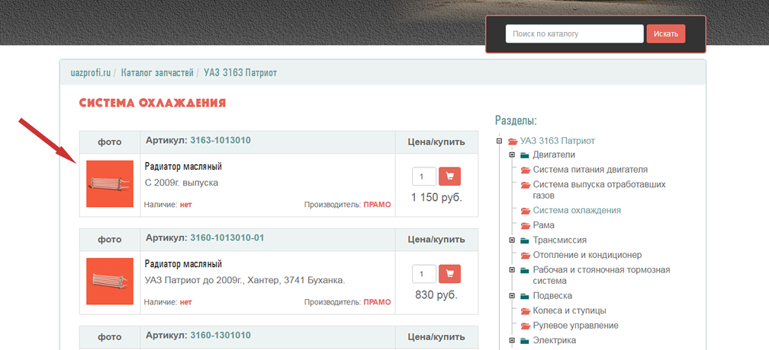
Task: Expand the Электрика tree node
Action: pyautogui.click(x=512, y=340)
